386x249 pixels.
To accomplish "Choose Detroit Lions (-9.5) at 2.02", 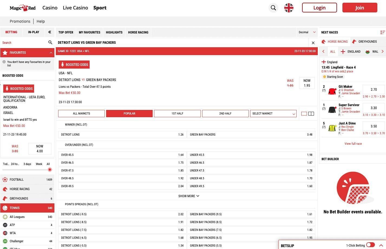I will click(x=122, y=214).
